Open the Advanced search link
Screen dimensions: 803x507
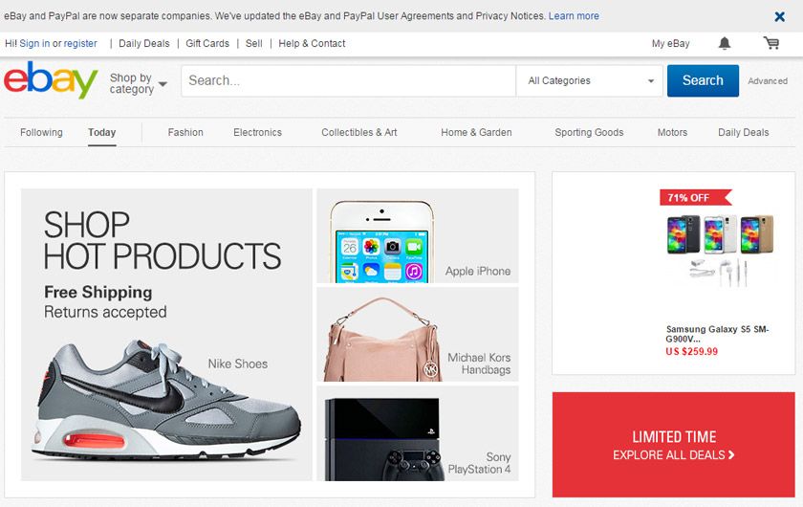point(767,81)
